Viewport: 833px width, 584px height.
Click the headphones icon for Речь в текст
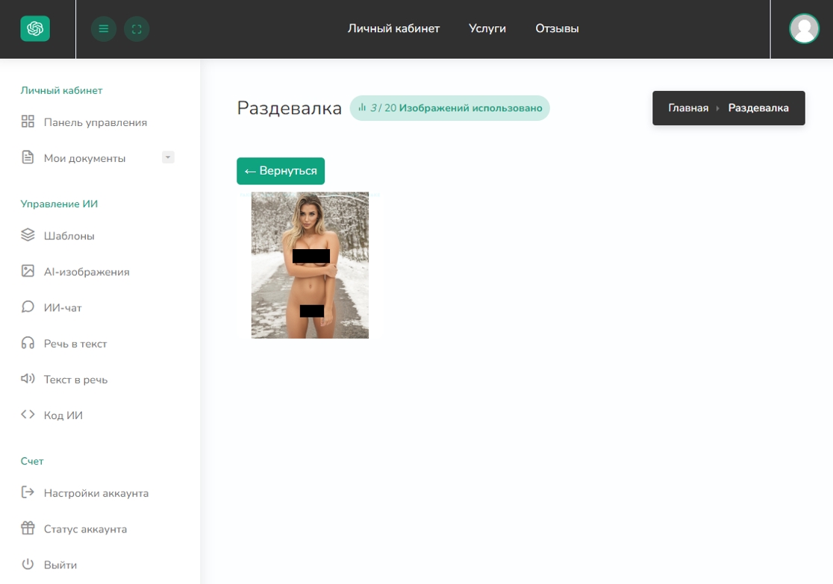click(28, 343)
